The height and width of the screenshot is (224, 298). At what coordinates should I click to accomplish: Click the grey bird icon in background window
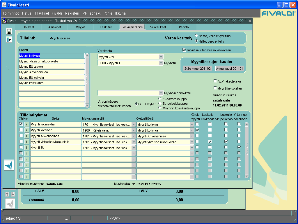(10, 203)
